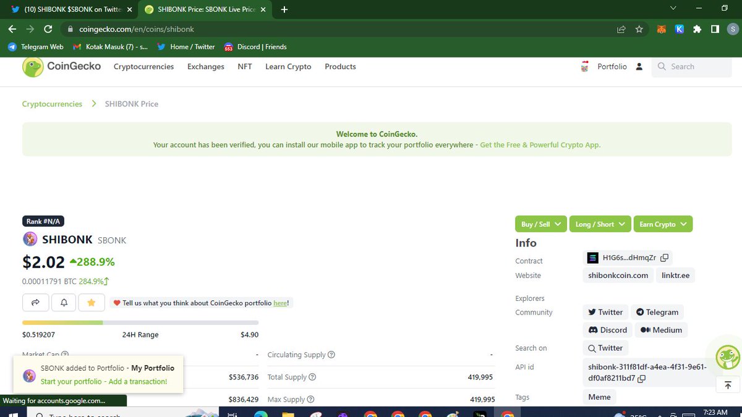The height and width of the screenshot is (417, 742).
Task: Open the Discord | Friends bookmark
Action: coord(255,47)
